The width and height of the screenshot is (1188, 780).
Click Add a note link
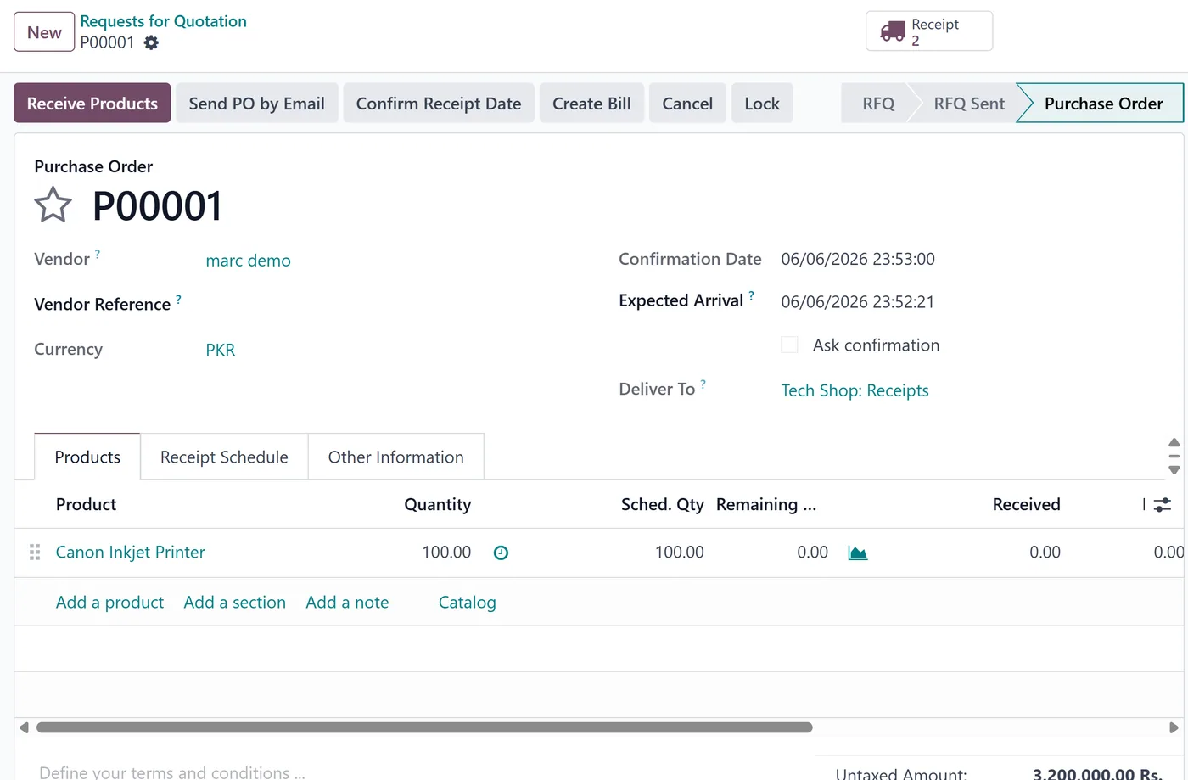click(x=347, y=603)
